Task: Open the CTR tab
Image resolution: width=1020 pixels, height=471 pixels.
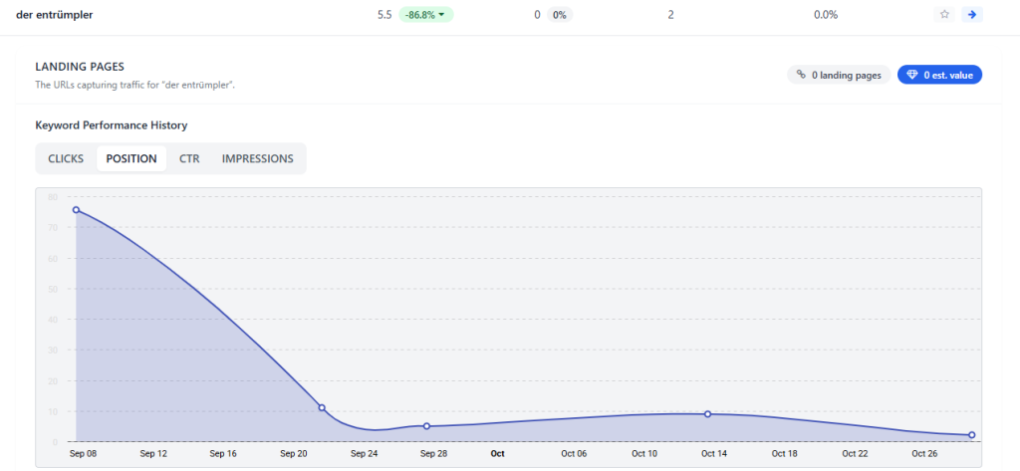Action: tap(189, 158)
